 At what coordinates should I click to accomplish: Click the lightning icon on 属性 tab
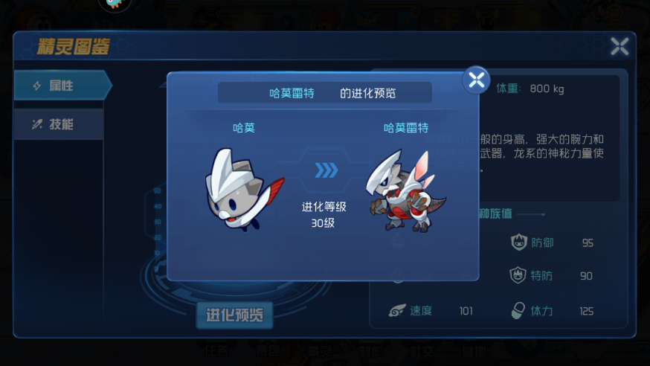37,86
